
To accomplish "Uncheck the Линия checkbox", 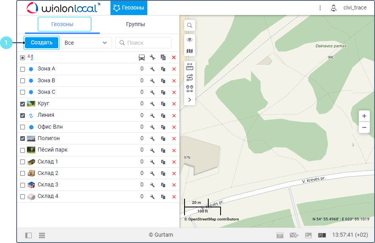I will (23, 116).
